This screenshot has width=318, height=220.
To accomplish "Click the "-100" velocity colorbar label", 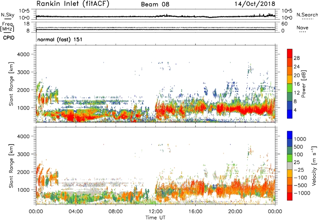I will tap(301, 178).
